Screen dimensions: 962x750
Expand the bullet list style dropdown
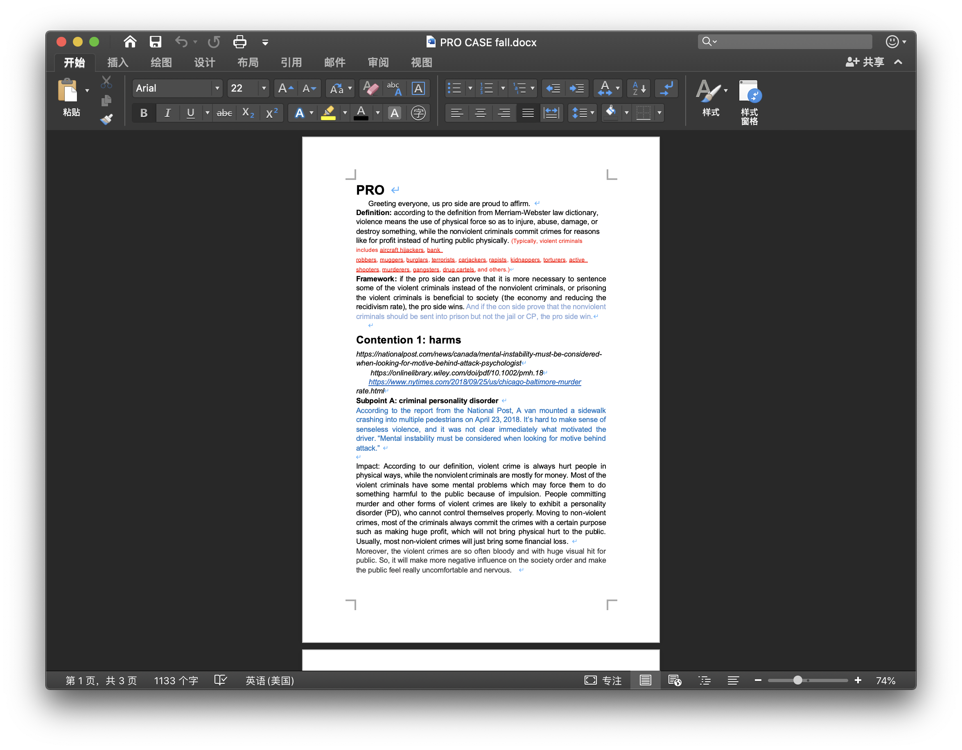[x=470, y=88]
